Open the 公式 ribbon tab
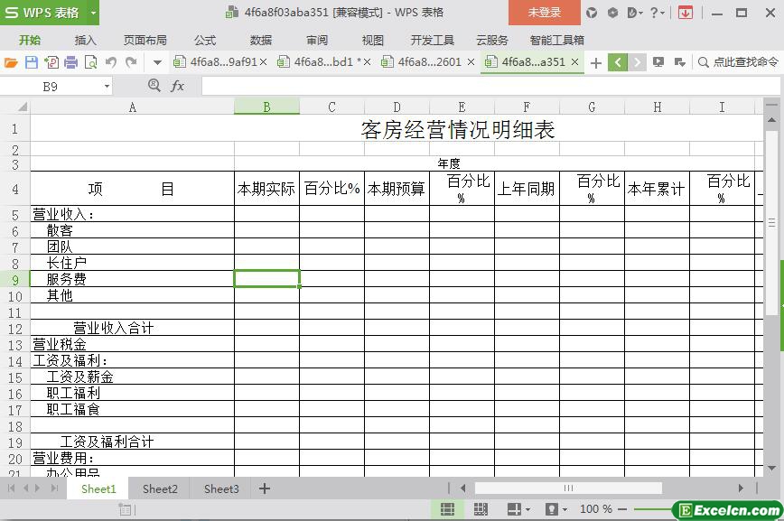 pyautogui.click(x=205, y=40)
